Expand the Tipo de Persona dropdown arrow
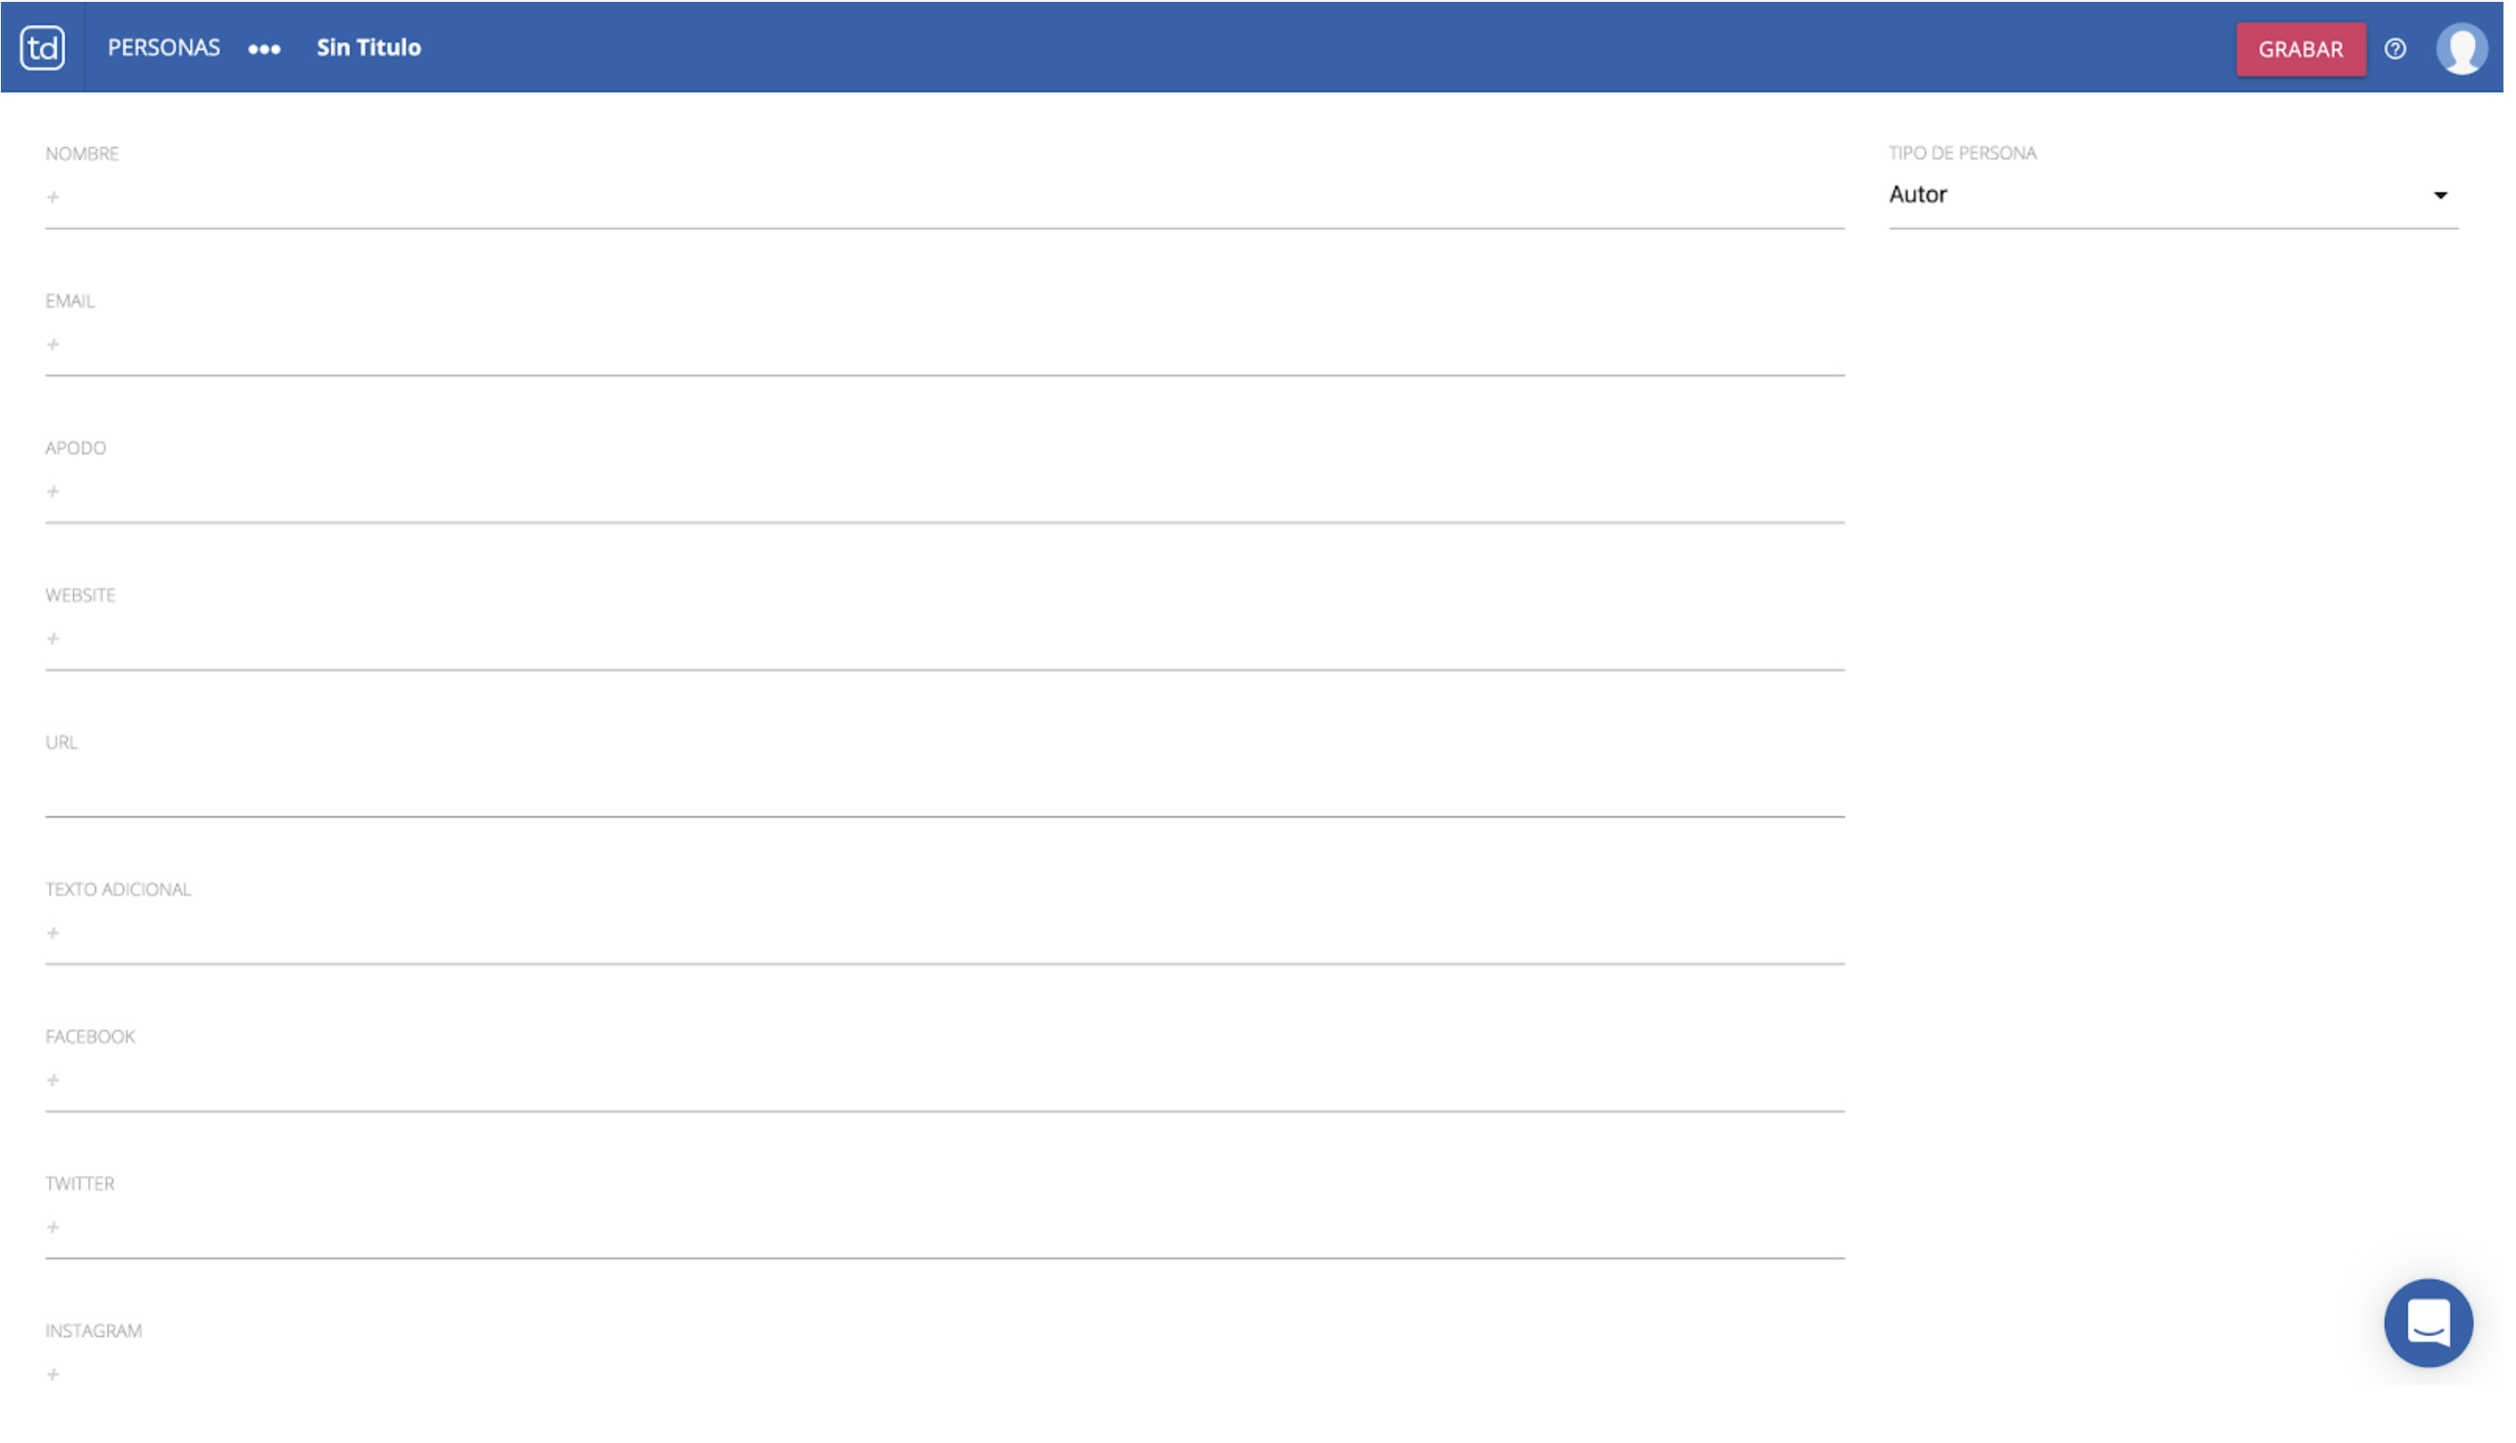The height and width of the screenshot is (1443, 2516). [x=2439, y=196]
